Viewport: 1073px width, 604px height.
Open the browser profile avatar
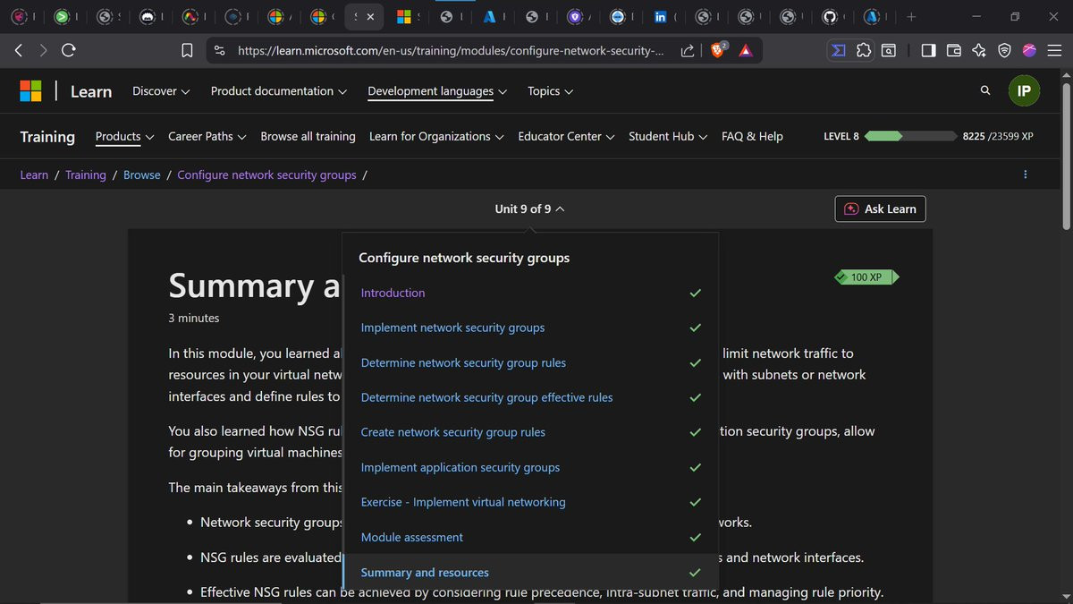click(x=1029, y=51)
